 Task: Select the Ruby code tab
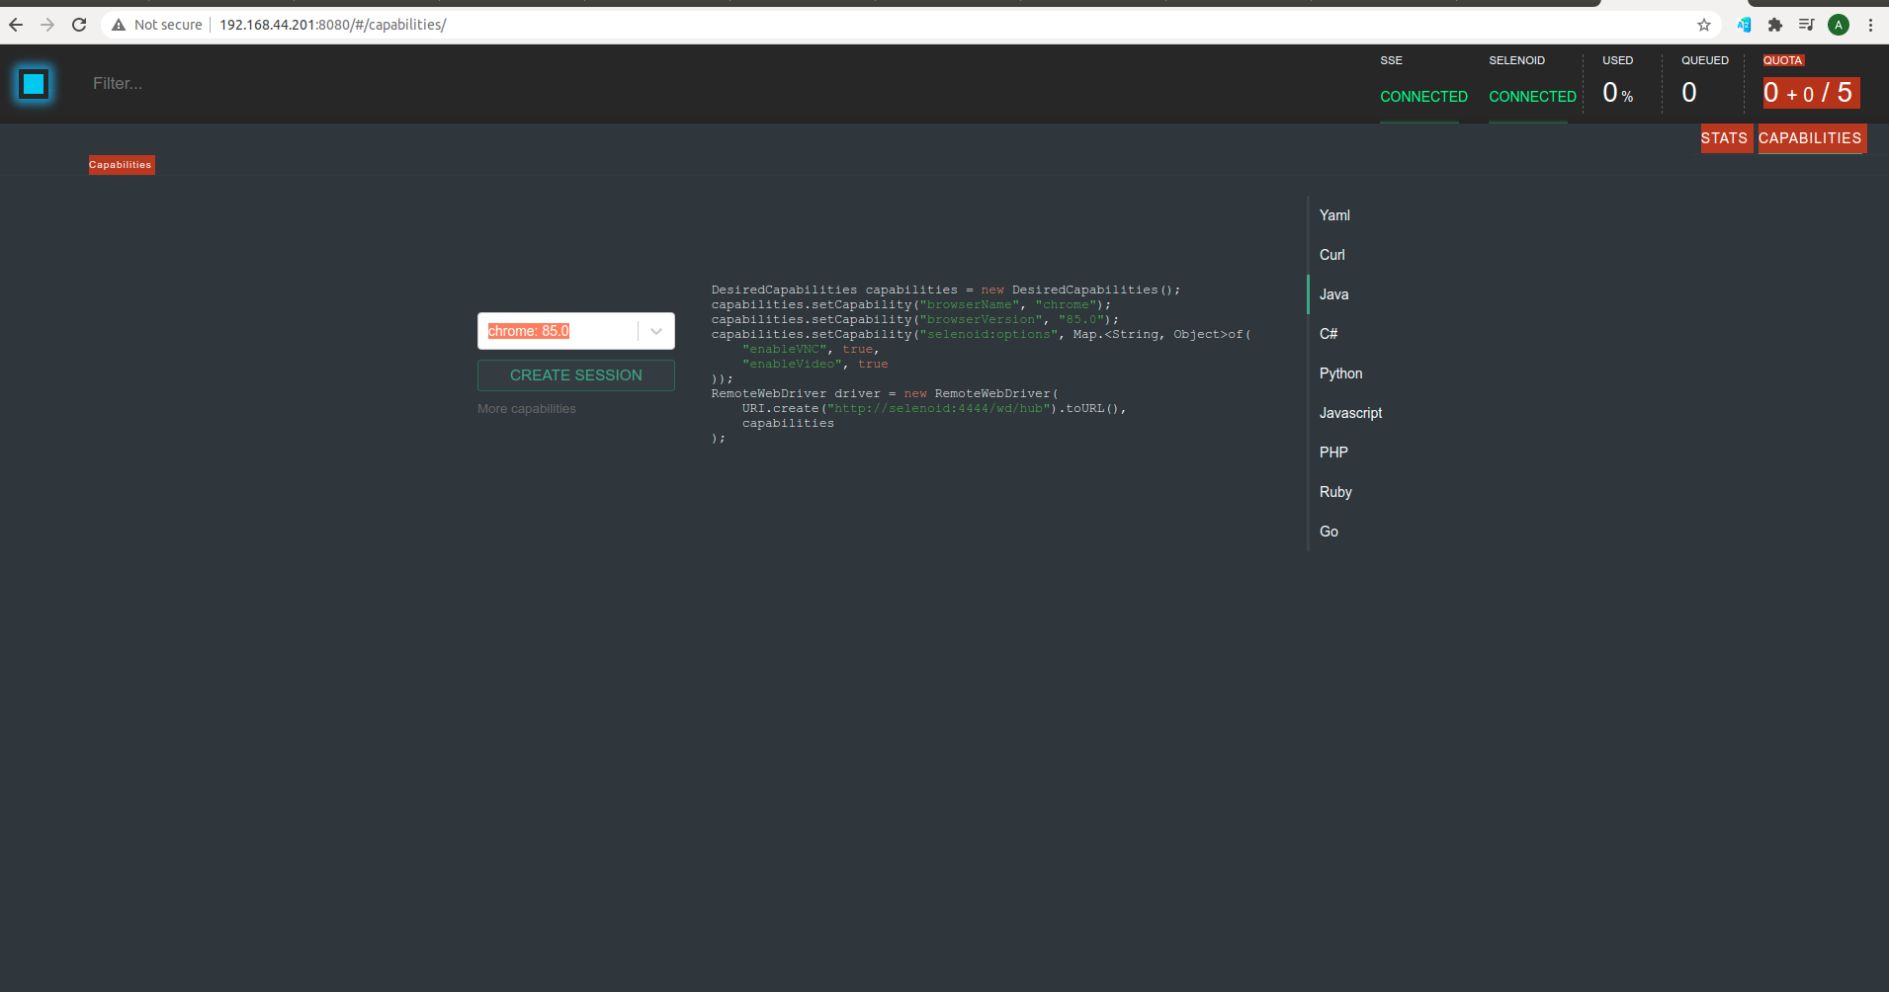pyautogui.click(x=1335, y=492)
